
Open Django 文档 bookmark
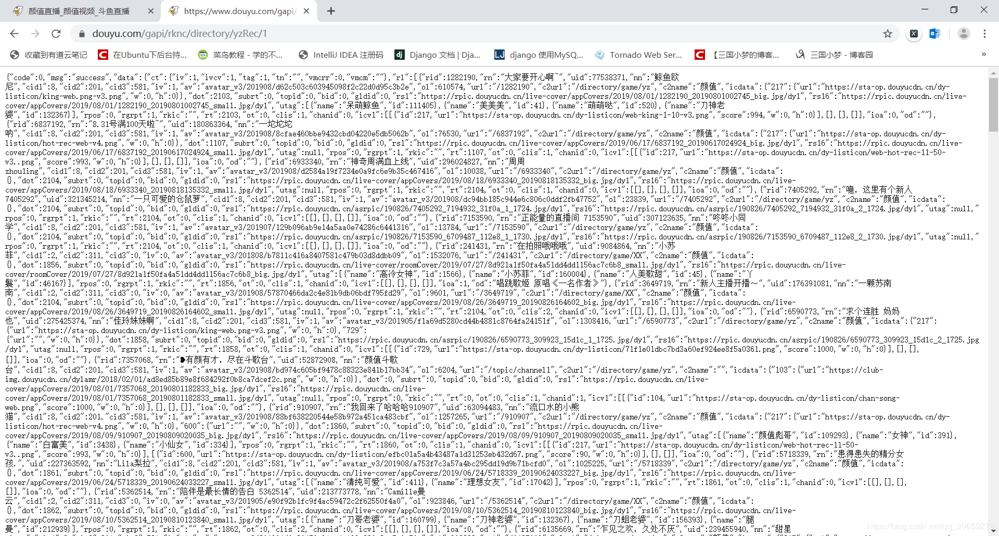pyautogui.click(x=438, y=55)
